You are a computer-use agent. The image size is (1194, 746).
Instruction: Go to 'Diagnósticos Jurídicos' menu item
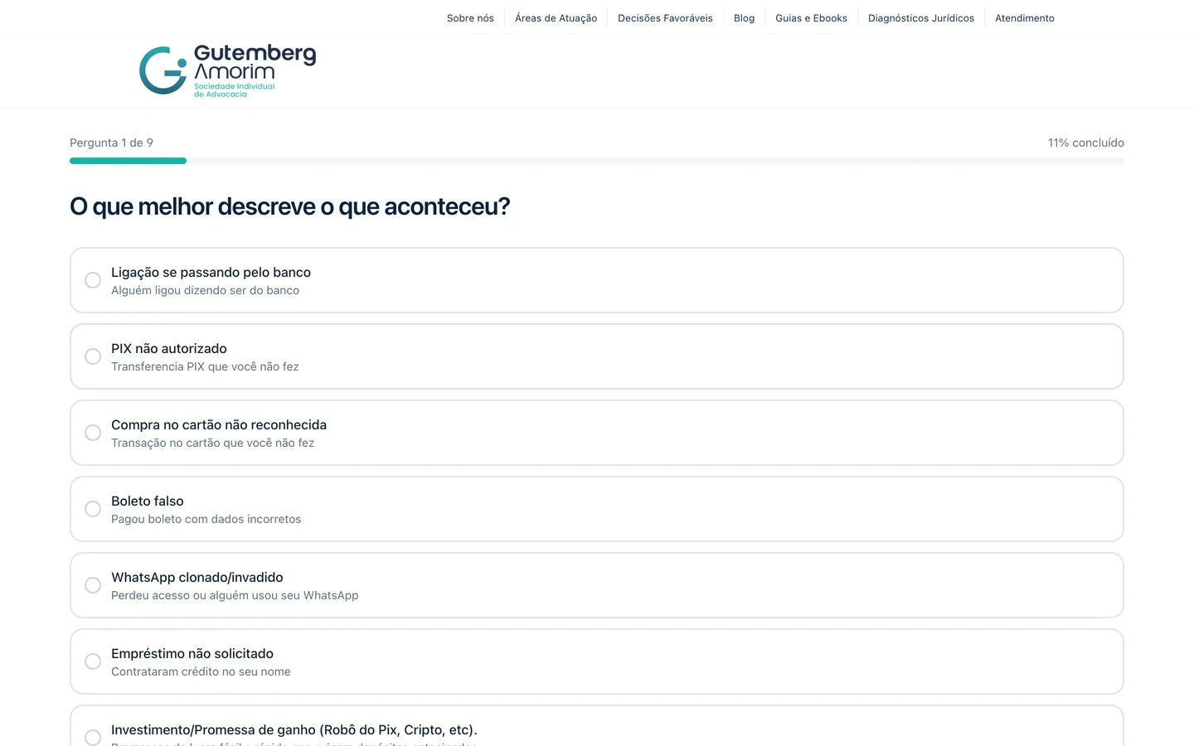pyautogui.click(x=921, y=17)
